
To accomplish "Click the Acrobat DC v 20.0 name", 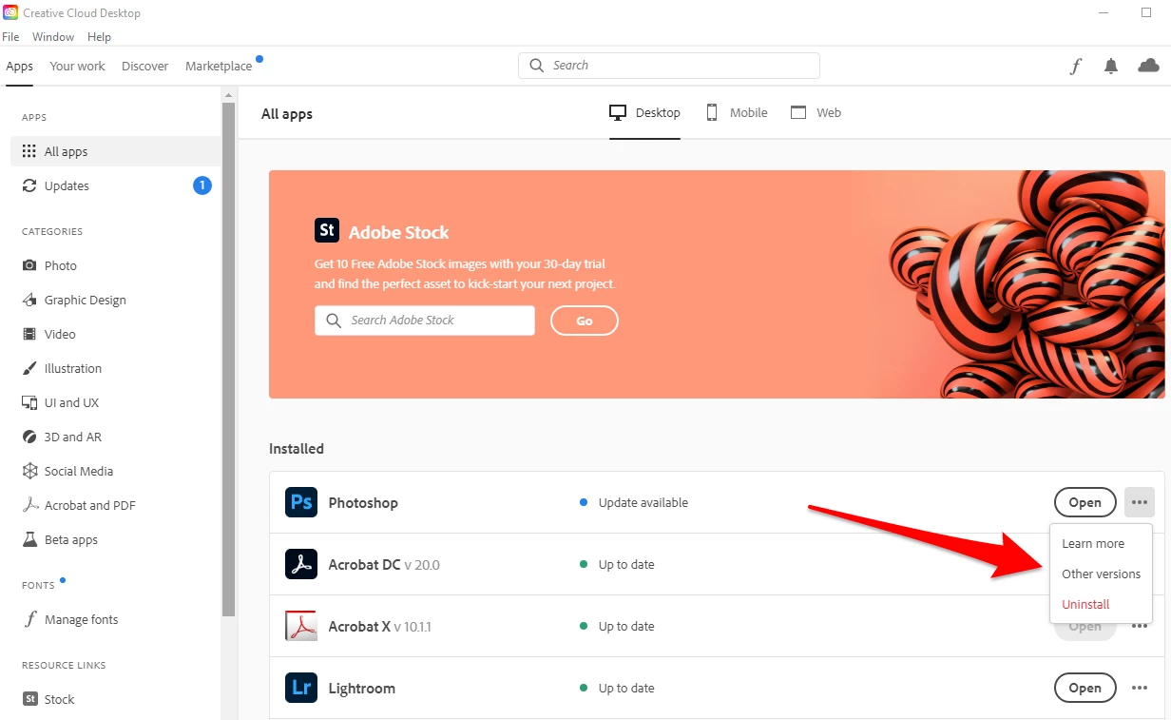I will [x=384, y=565].
